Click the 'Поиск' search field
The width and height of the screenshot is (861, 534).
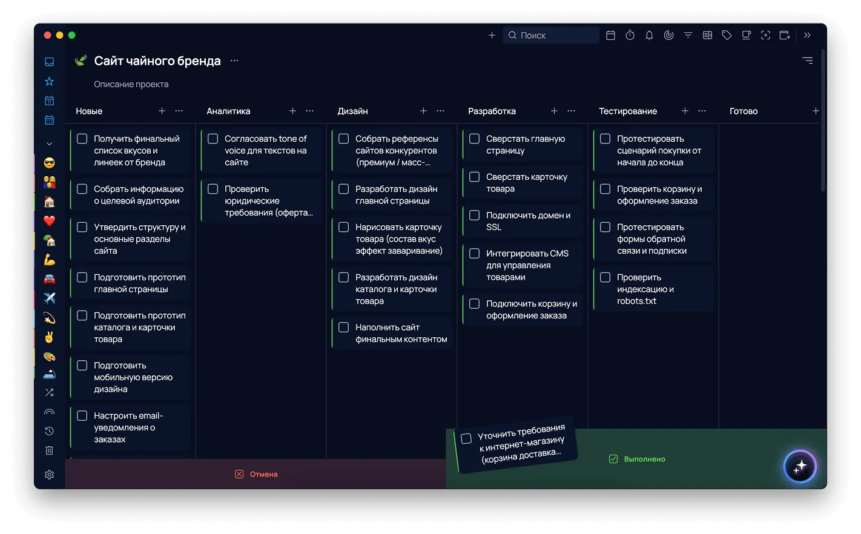click(551, 35)
